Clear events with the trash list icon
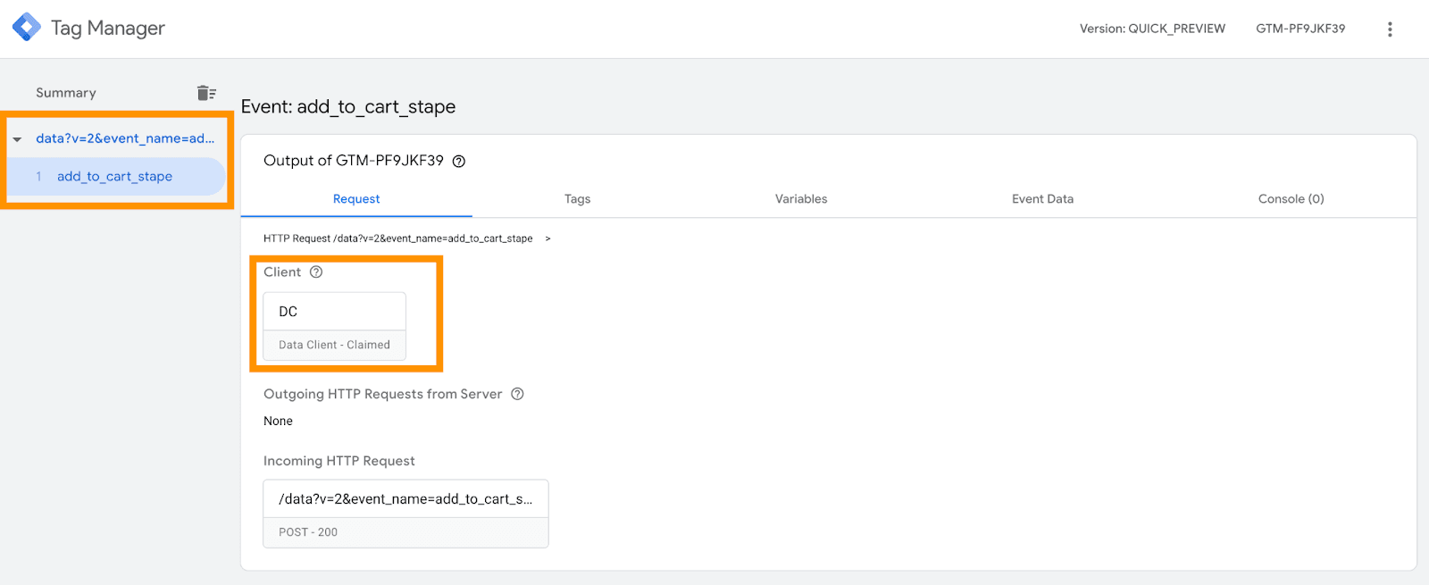The image size is (1429, 585). point(206,92)
